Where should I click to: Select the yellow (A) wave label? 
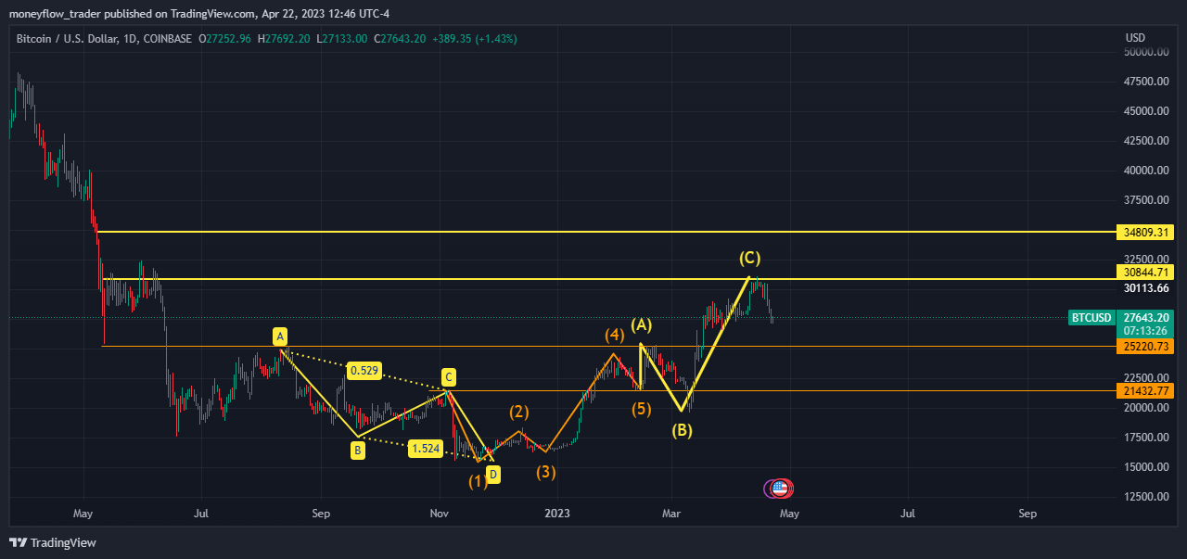(642, 324)
